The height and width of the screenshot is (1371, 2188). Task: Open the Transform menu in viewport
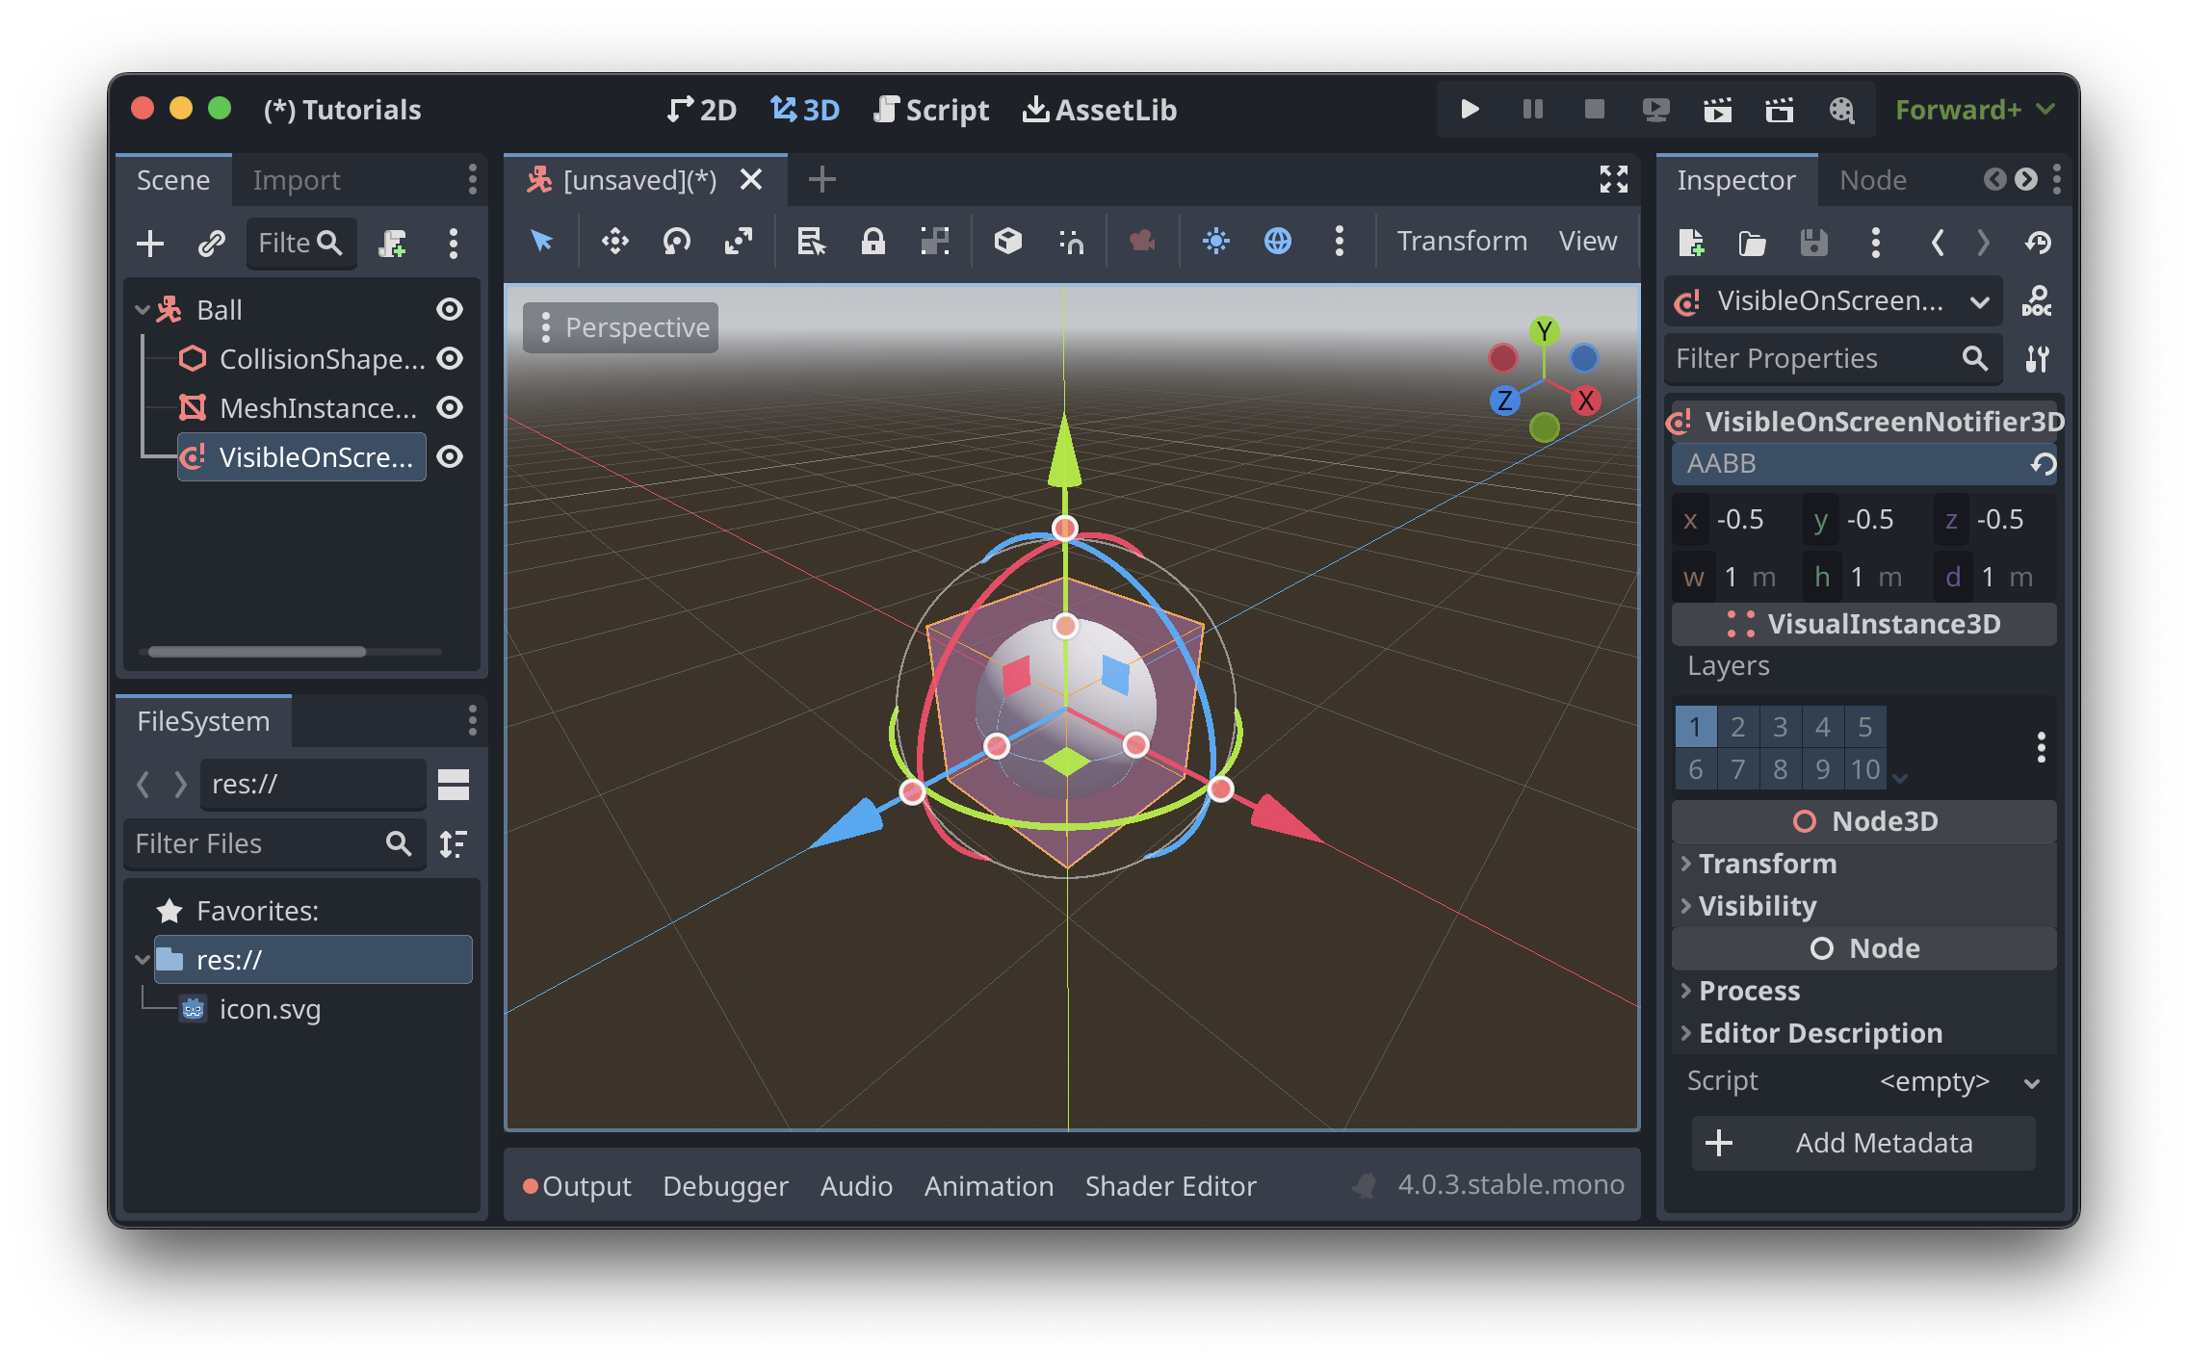point(1462,241)
